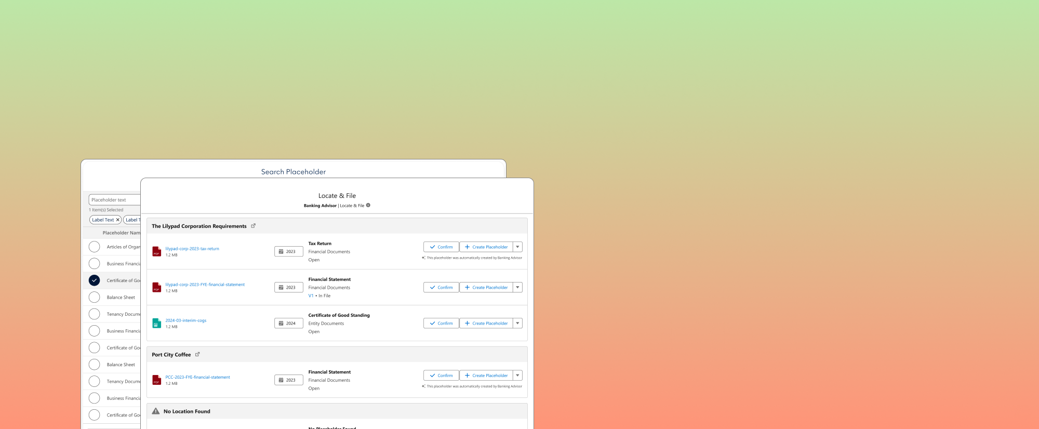
Task: Select radio for first Tenancy Docume row
Action: pyautogui.click(x=94, y=314)
